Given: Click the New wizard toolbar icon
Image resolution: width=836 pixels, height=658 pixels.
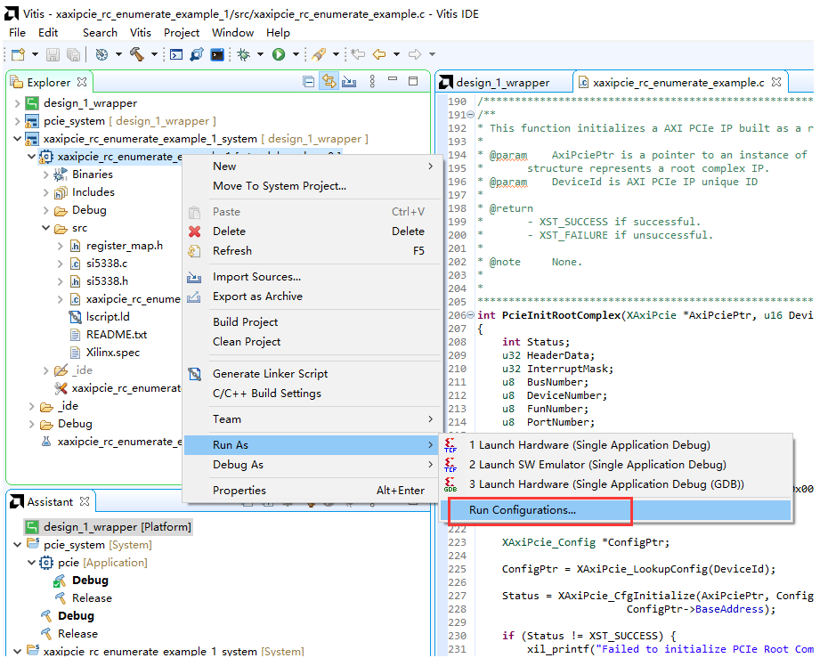Looking at the screenshot, I should [x=19, y=54].
